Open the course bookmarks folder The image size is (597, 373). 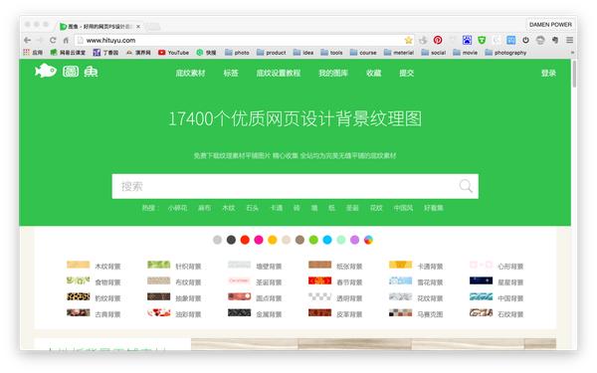363,53
